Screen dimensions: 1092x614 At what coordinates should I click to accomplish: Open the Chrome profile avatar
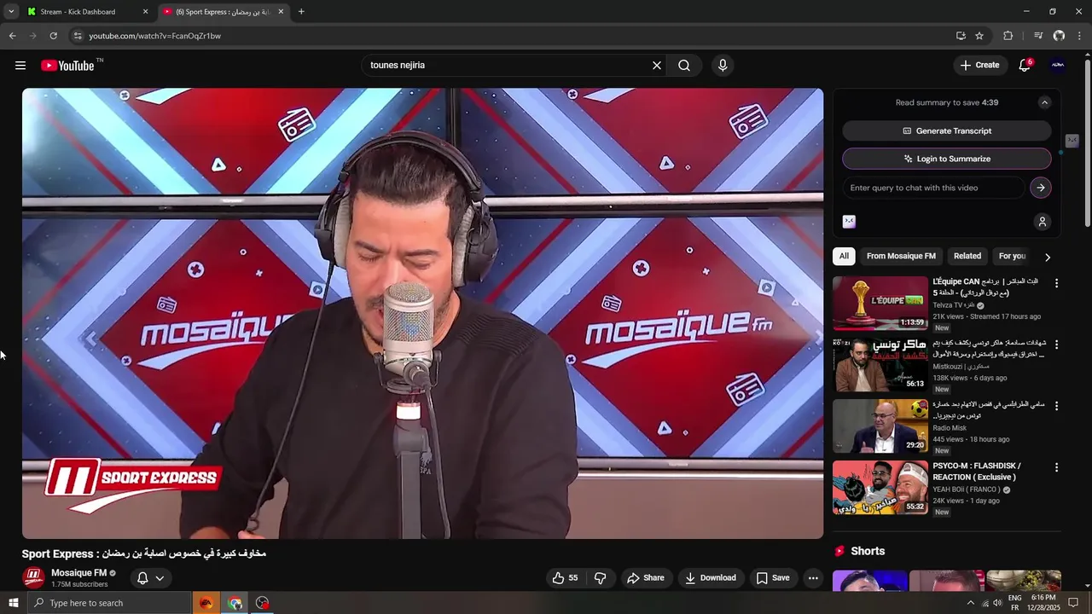(1059, 36)
